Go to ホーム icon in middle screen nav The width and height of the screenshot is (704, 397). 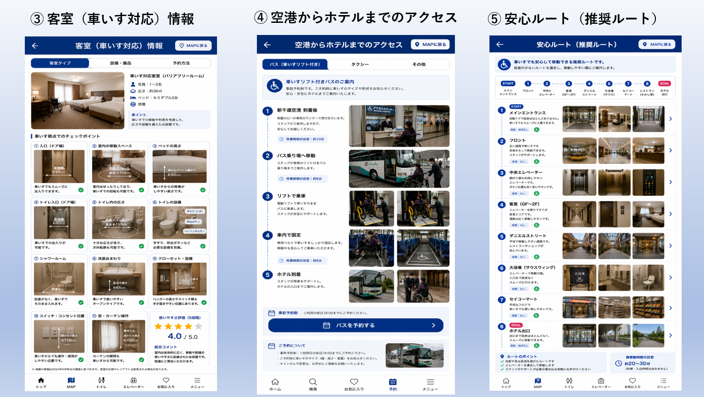pos(275,382)
